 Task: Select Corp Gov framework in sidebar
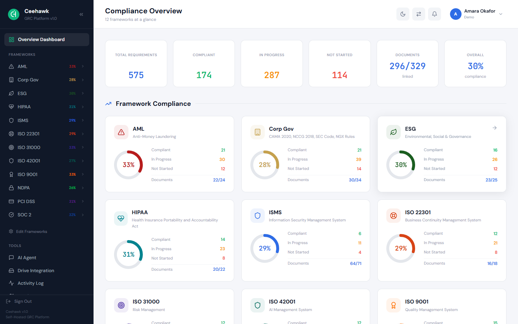click(47, 80)
